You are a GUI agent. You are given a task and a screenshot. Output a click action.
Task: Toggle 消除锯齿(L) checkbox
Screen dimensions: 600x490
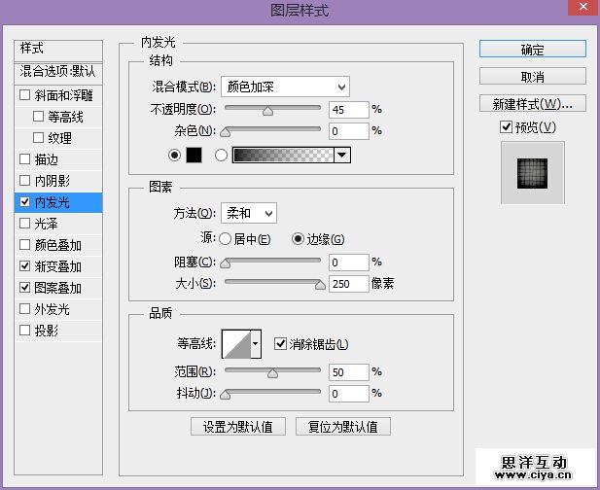280,343
